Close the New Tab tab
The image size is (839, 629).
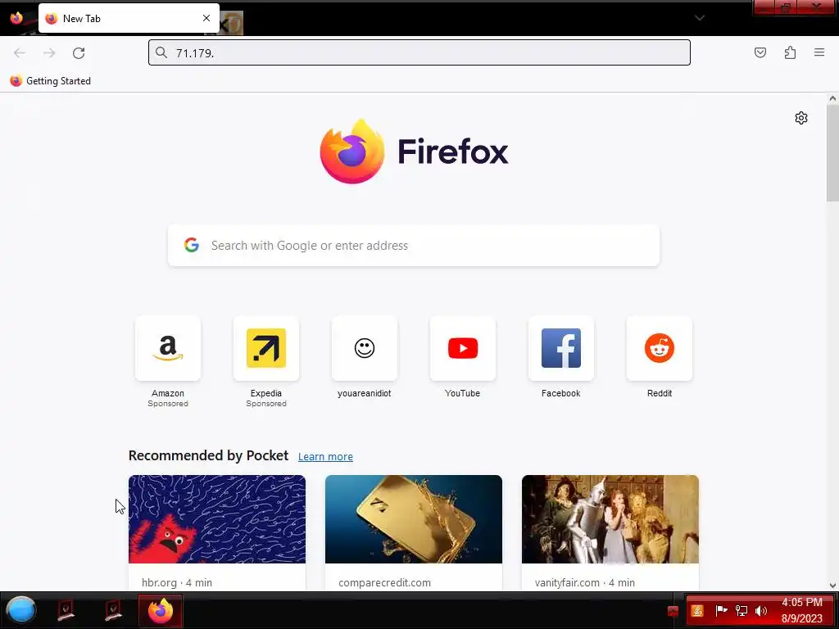[x=206, y=18]
